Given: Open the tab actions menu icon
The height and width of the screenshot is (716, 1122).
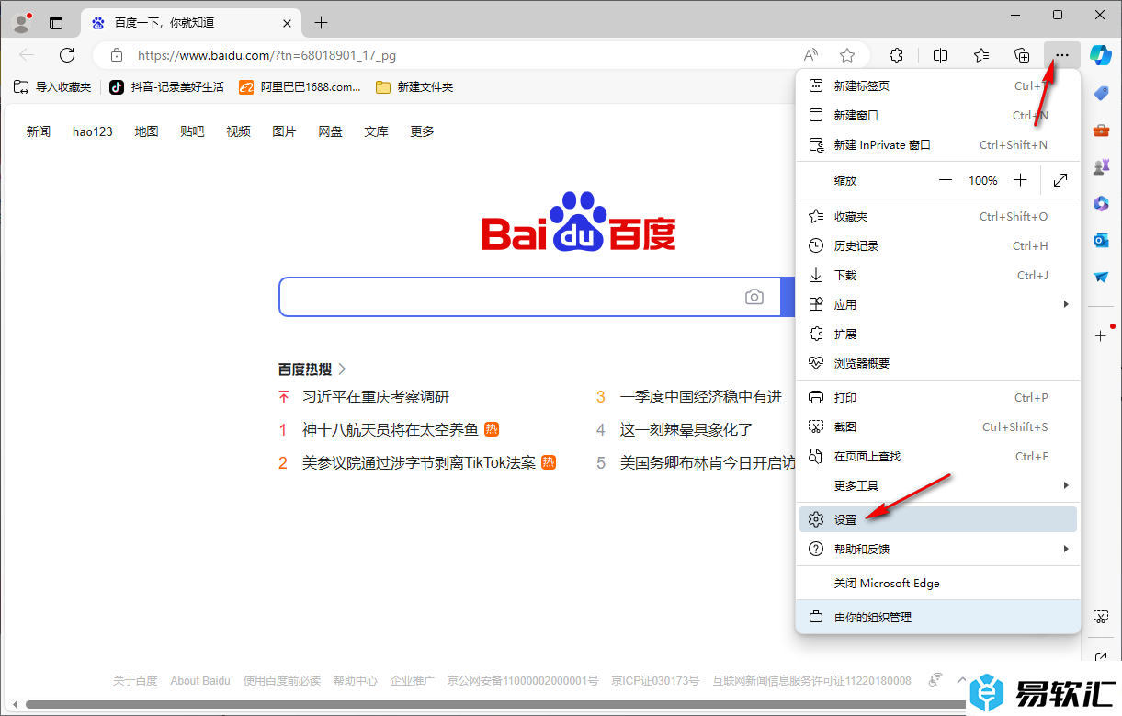Looking at the screenshot, I should [56, 23].
